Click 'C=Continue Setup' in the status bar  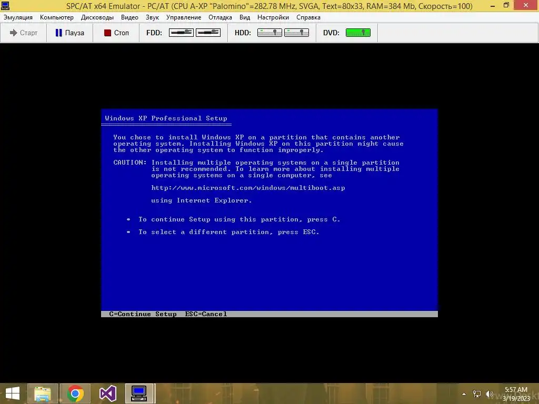coord(143,314)
